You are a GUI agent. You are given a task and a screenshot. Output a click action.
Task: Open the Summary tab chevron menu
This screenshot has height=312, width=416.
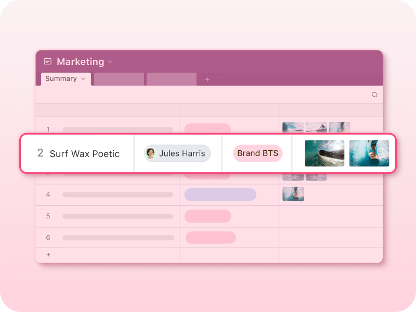coord(83,79)
